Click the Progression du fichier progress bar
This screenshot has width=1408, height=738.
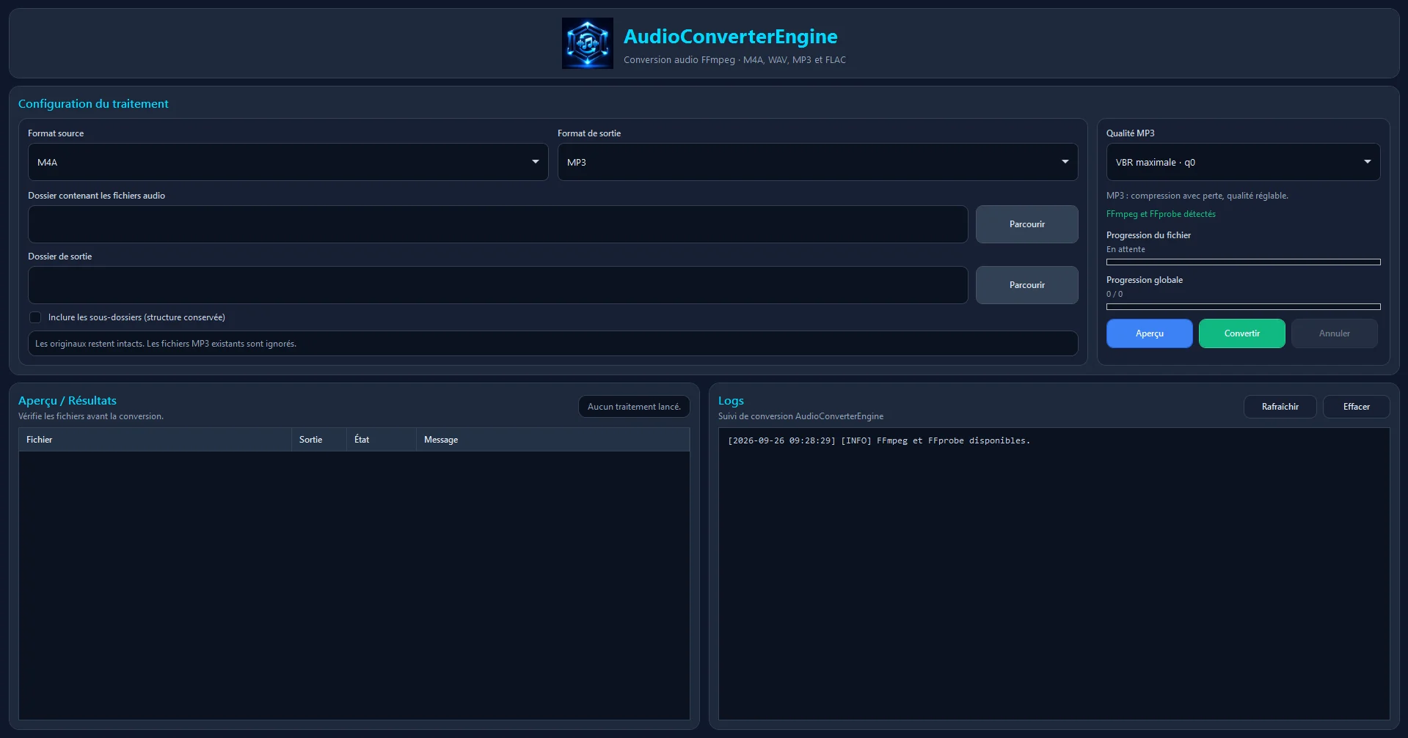pos(1243,262)
